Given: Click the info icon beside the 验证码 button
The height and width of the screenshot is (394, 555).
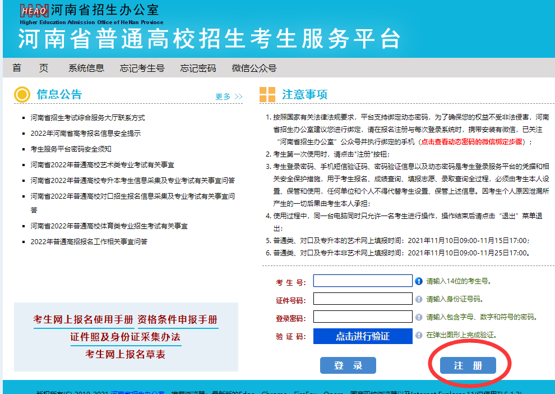Looking at the screenshot, I should click(419, 335).
